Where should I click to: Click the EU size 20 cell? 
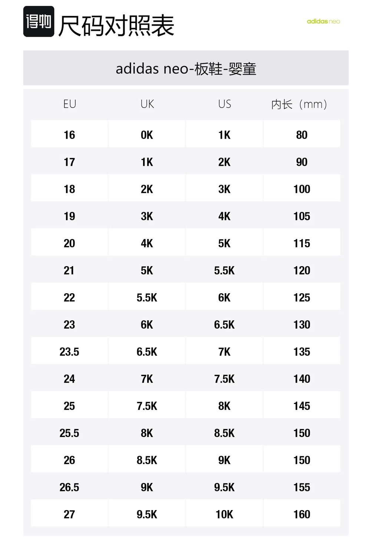coord(69,244)
